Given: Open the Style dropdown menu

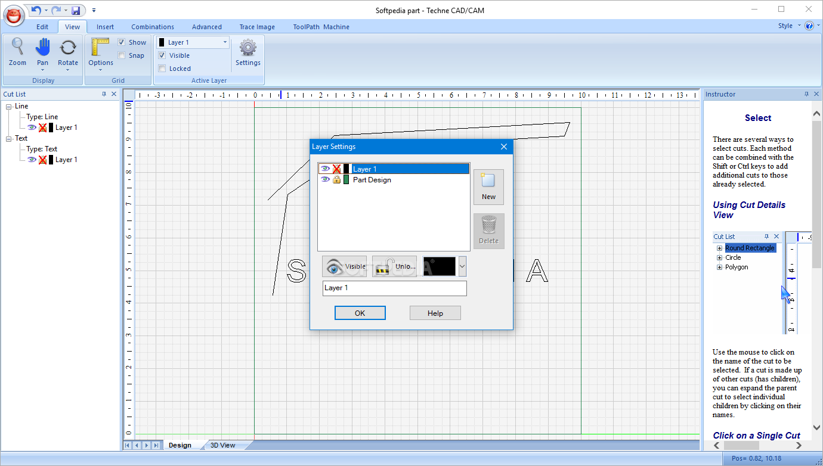Looking at the screenshot, I should pos(788,26).
